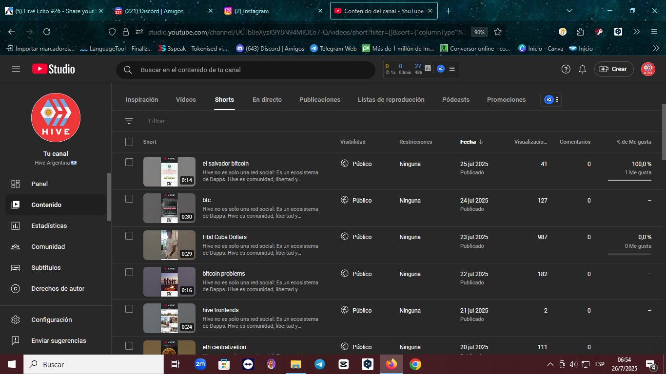Open the btc short thumbnail
This screenshot has width=666, height=374.
coord(169,208)
